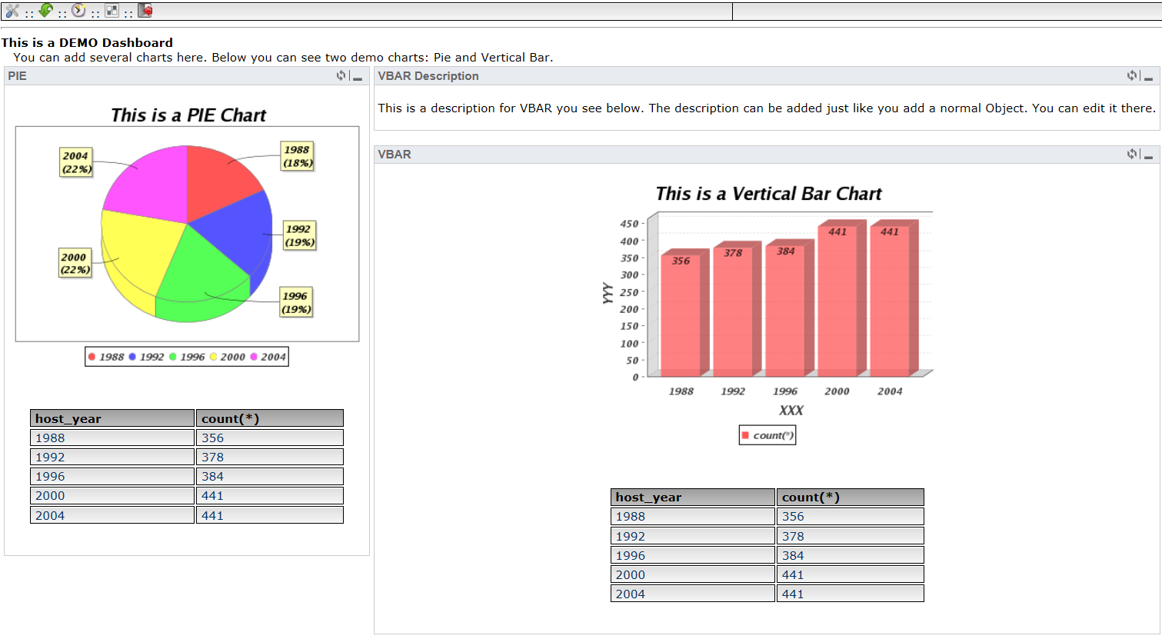Collapse the VBAR Description panel
1162x639 pixels.
click(1148, 78)
